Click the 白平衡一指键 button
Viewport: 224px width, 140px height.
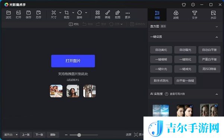[x=185, y=80]
